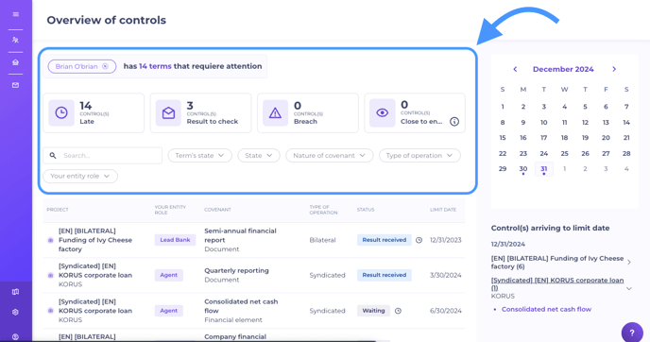650x342 pixels.
Task: Open the book guide icon in sidebar
Action: click(x=16, y=292)
